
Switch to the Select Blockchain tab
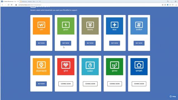[10, 1]
